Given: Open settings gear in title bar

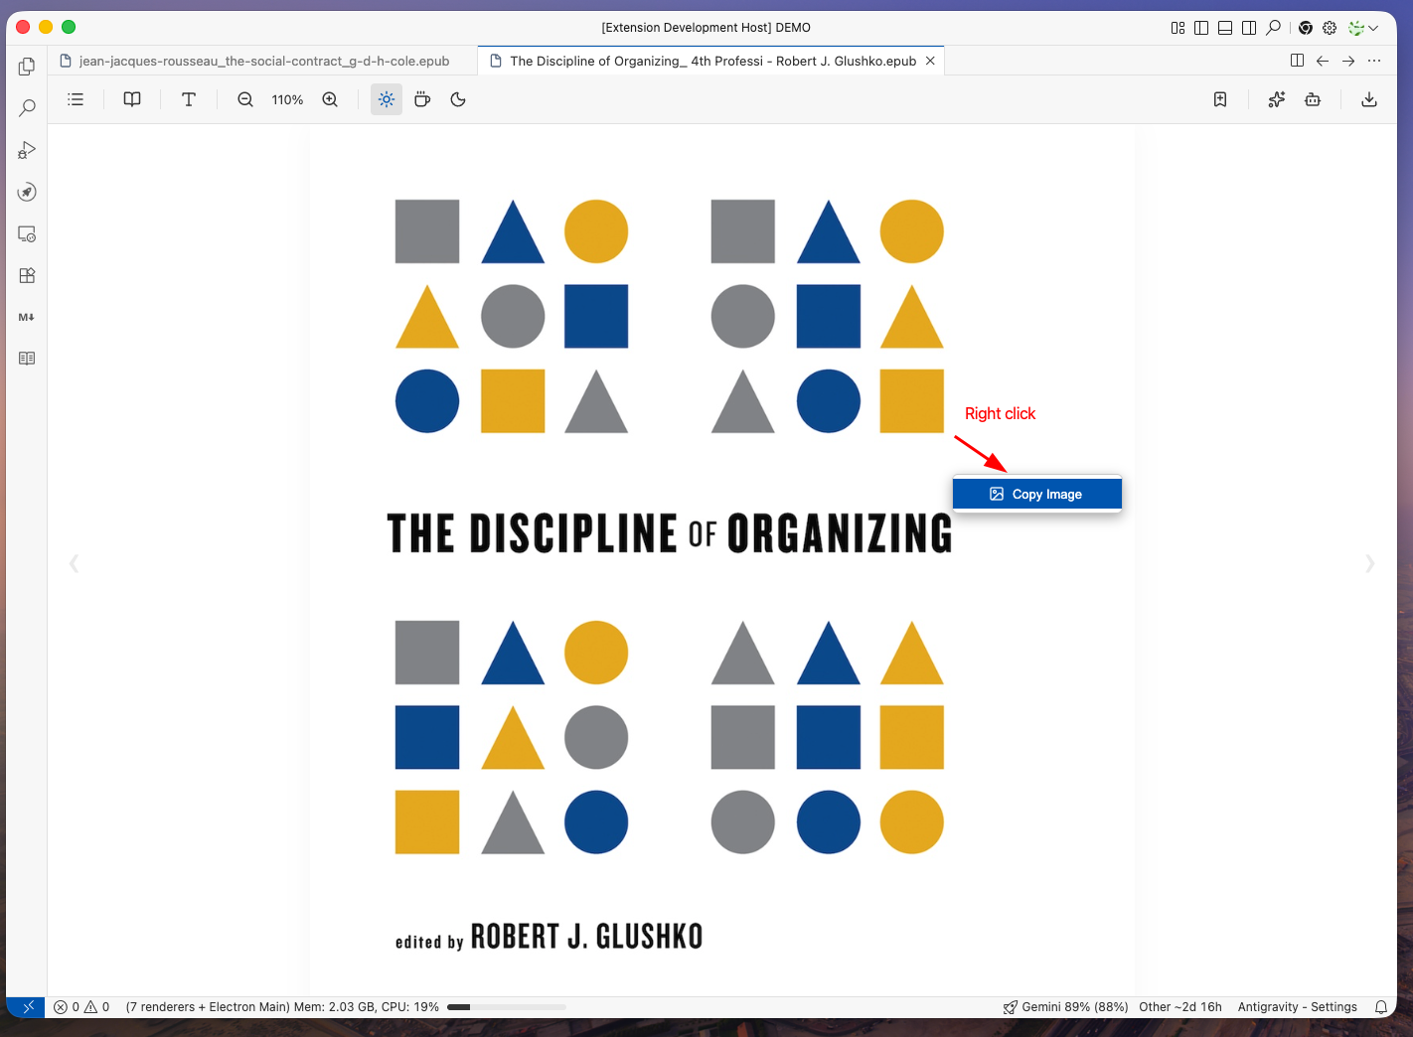Looking at the screenshot, I should [1330, 28].
